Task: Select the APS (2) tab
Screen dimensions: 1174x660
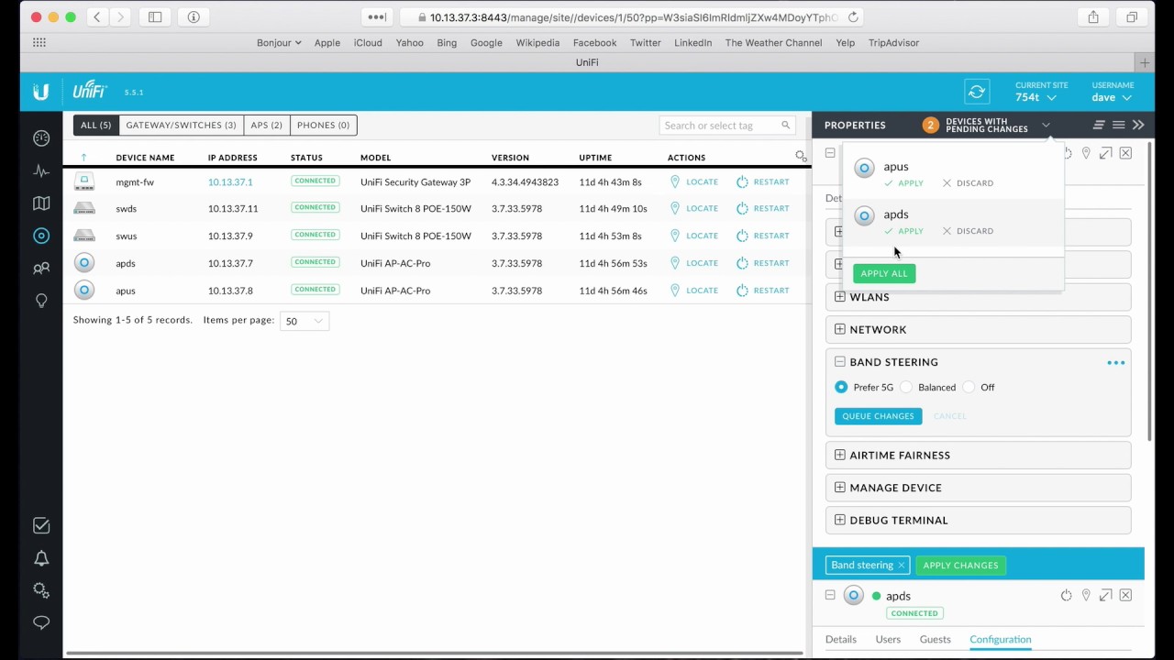Action: point(267,125)
